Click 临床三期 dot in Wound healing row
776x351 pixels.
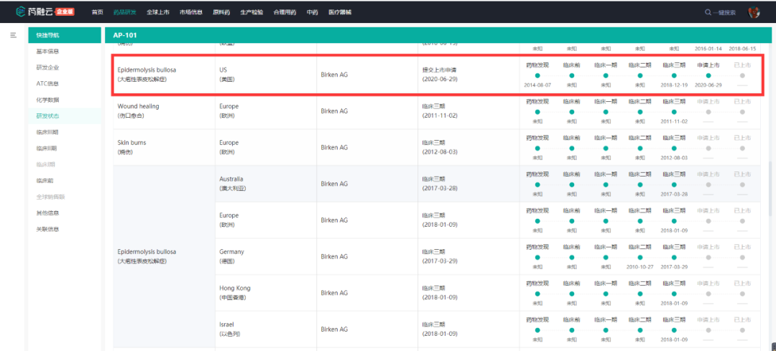(674, 112)
